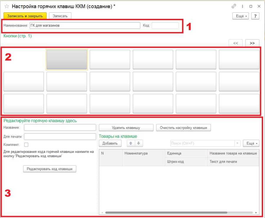Click the Кнопки (стр. 1) group title
This screenshot has width=265, height=218.
[x=18, y=36]
